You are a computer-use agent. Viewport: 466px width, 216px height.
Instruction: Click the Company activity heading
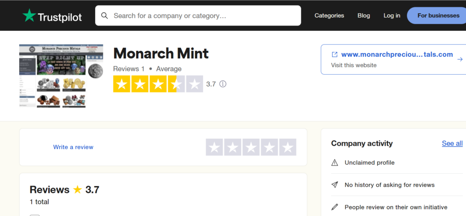362,144
